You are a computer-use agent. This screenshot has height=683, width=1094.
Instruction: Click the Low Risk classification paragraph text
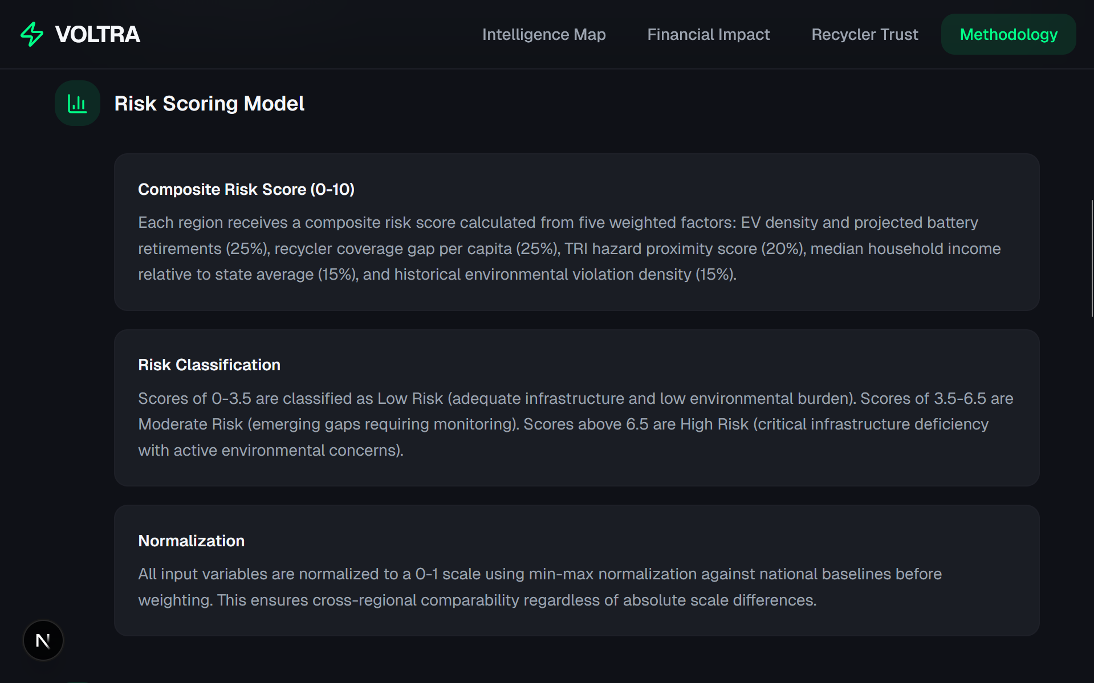tap(574, 424)
